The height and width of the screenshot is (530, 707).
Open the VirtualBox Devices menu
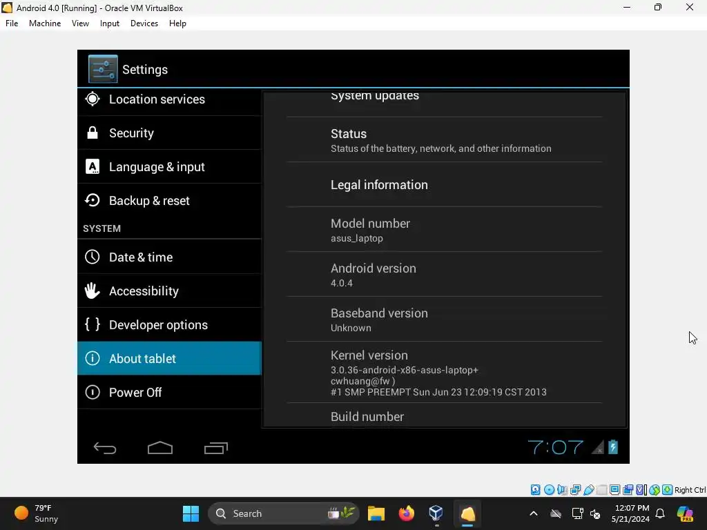coord(144,23)
